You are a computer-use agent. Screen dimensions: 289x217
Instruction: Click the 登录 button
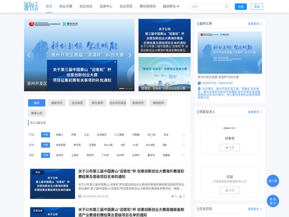pos(257,7)
